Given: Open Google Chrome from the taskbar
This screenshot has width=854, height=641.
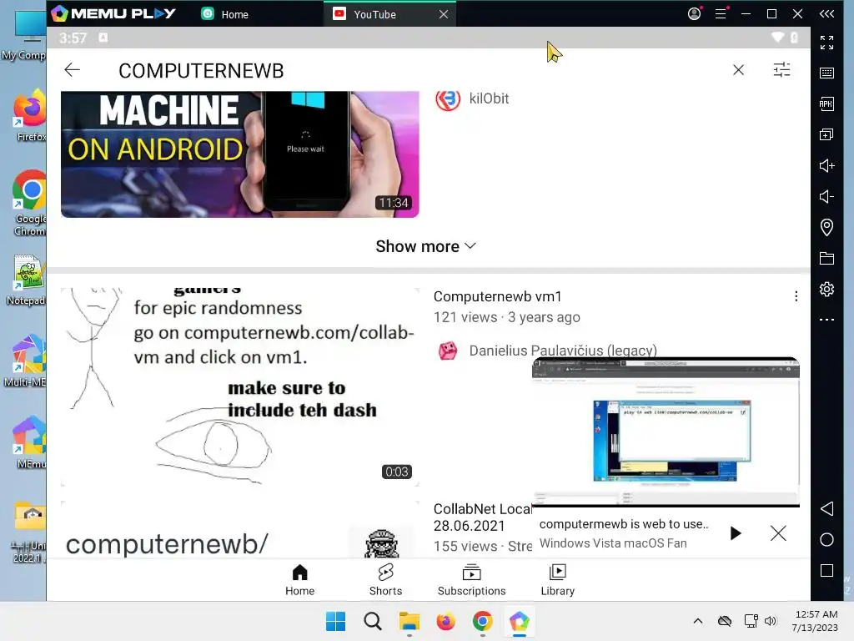Looking at the screenshot, I should [x=483, y=621].
